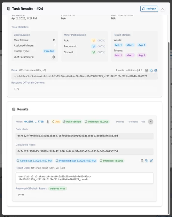Click lower Inference 18.000s timestamp badge

[x=112, y=161]
